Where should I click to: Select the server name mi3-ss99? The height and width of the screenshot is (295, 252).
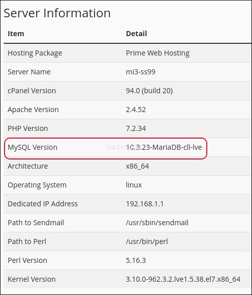tap(141, 72)
